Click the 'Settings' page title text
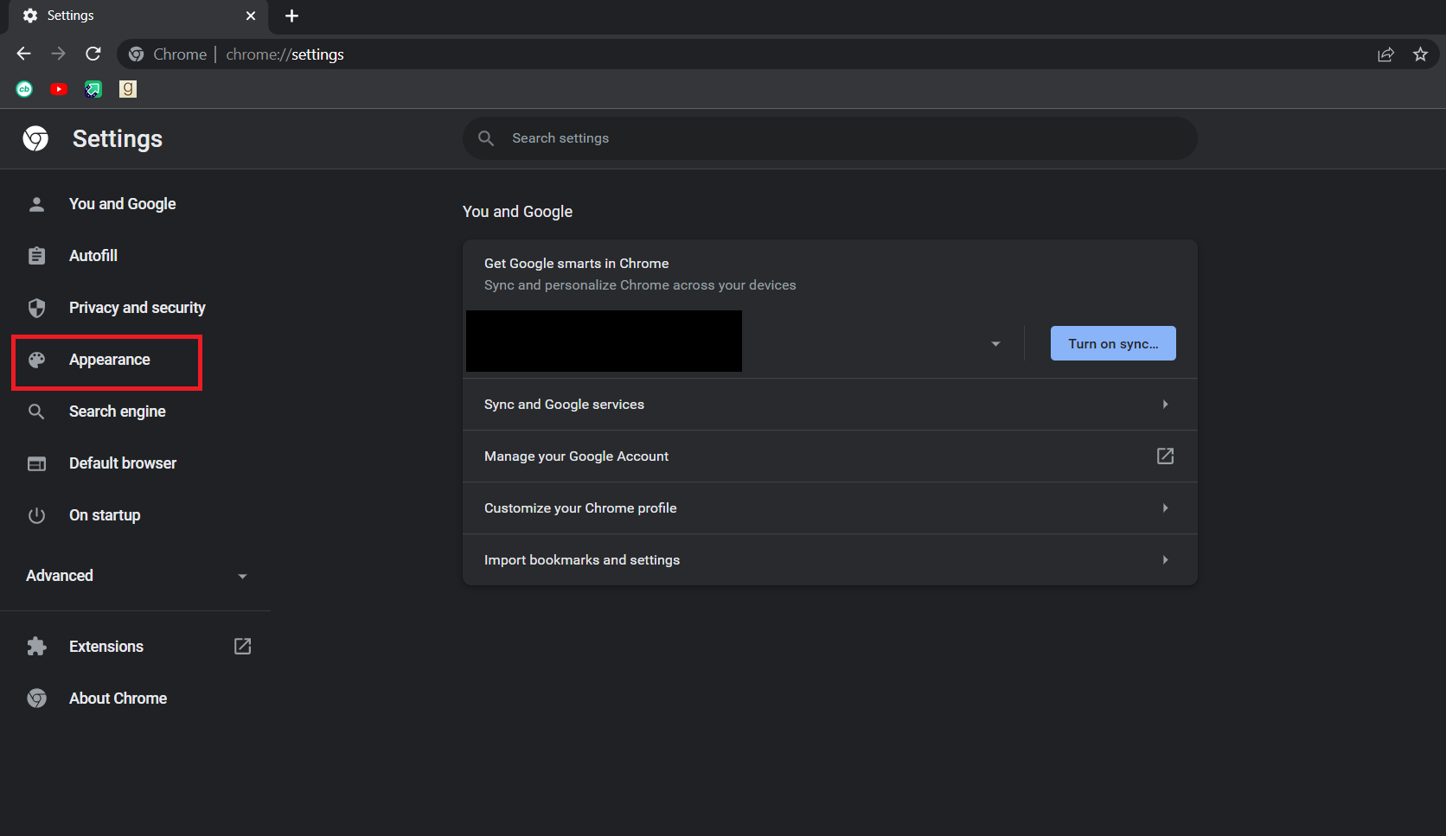 click(x=118, y=138)
